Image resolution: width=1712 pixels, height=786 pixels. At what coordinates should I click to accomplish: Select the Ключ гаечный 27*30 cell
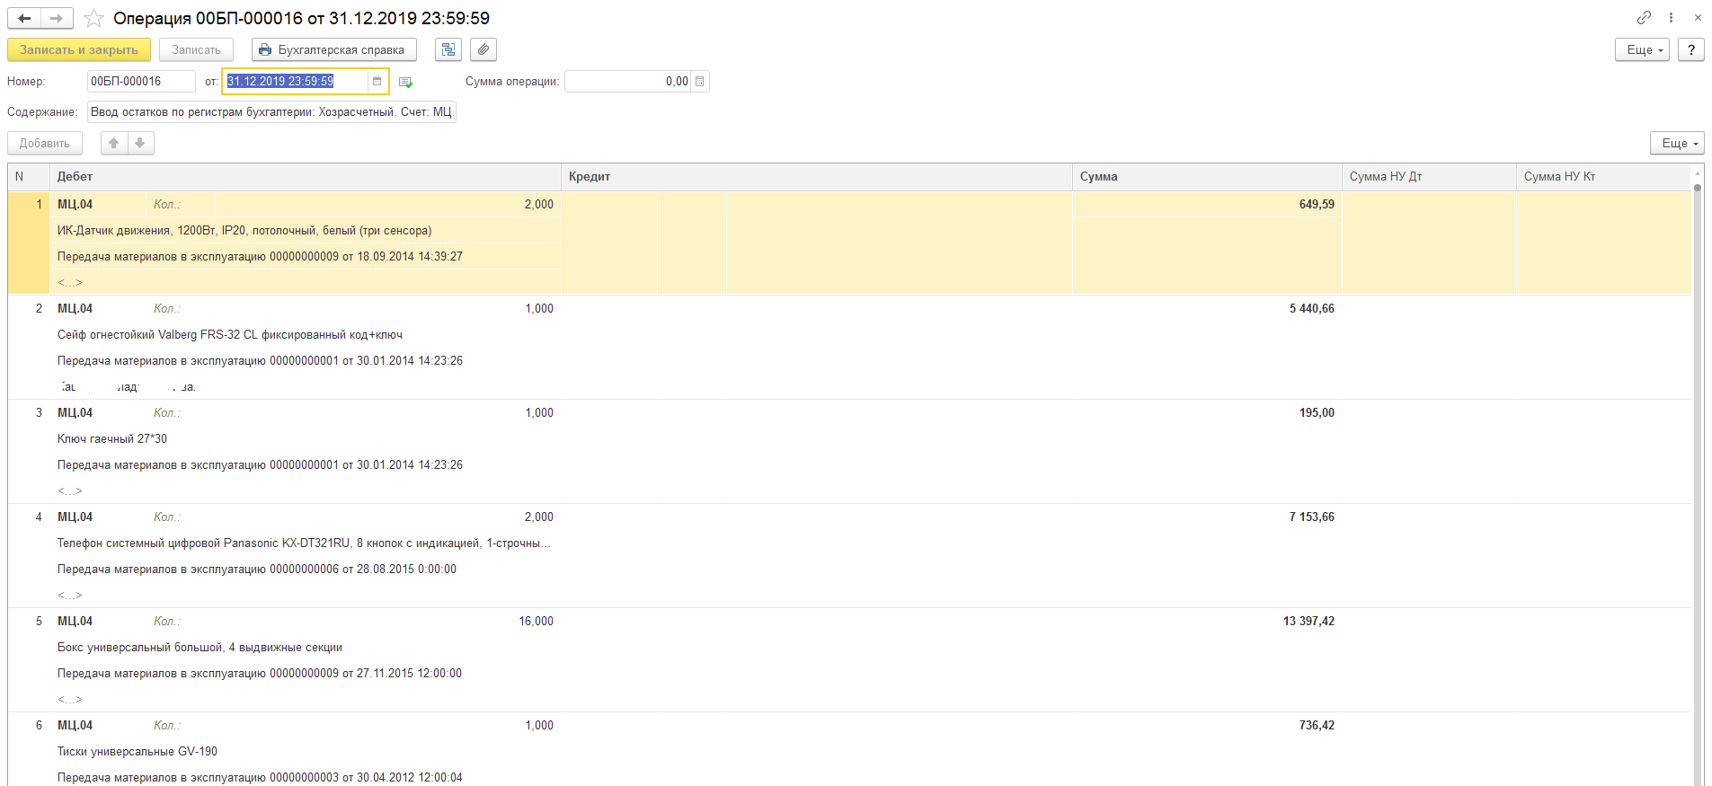(306, 439)
